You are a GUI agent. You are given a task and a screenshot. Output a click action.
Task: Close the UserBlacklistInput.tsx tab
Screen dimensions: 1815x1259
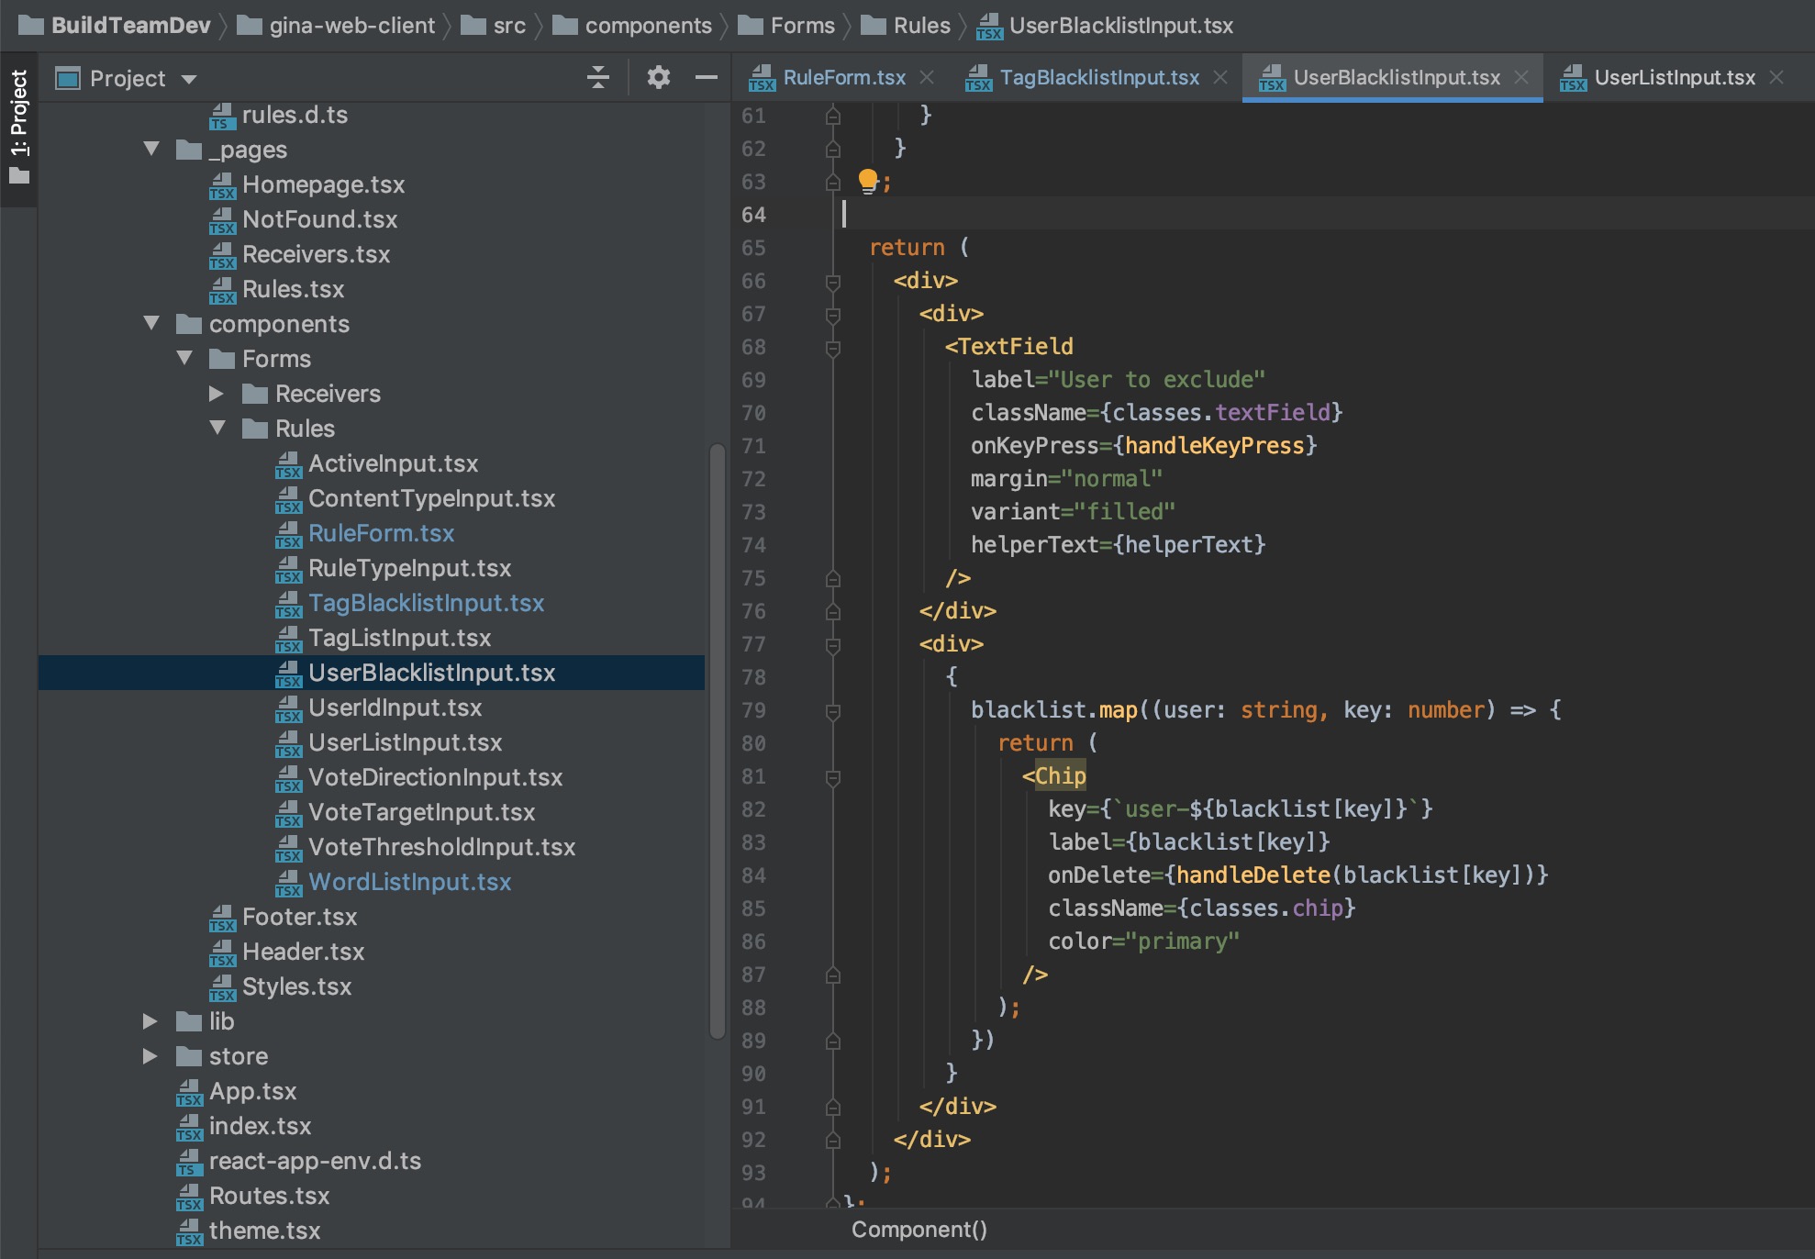(x=1521, y=78)
